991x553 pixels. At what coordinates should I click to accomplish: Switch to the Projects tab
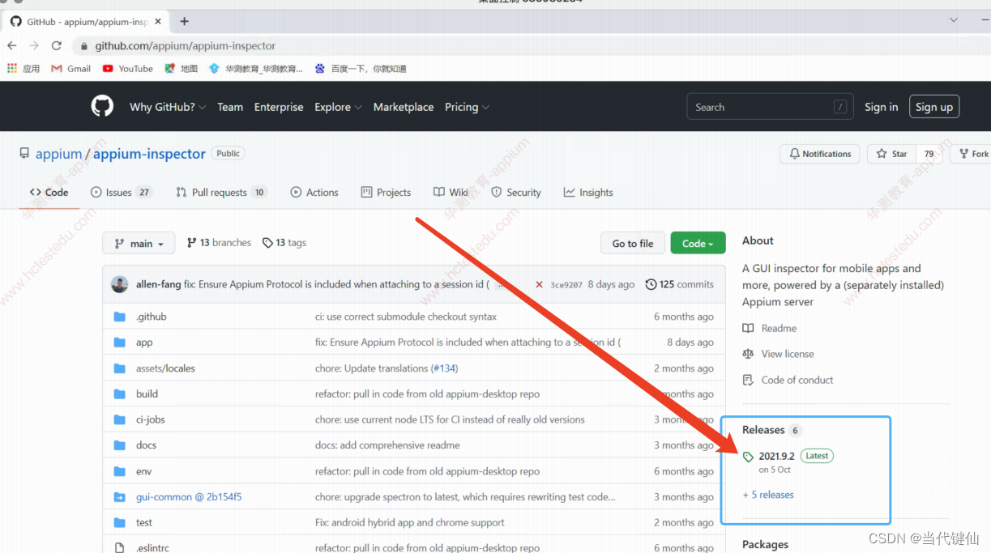tap(386, 193)
